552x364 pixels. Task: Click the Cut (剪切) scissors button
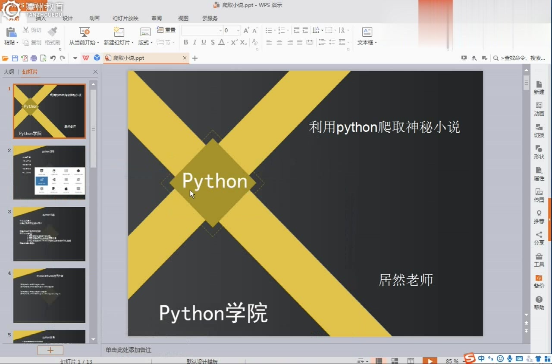(32, 30)
